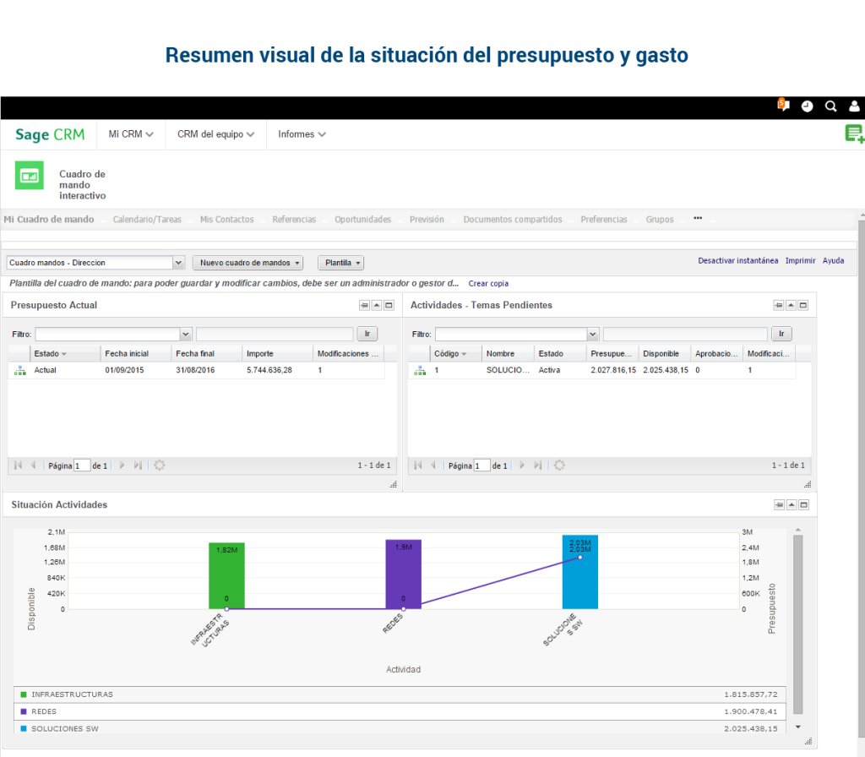
Task: Open the Informes menu
Action: pos(302,134)
